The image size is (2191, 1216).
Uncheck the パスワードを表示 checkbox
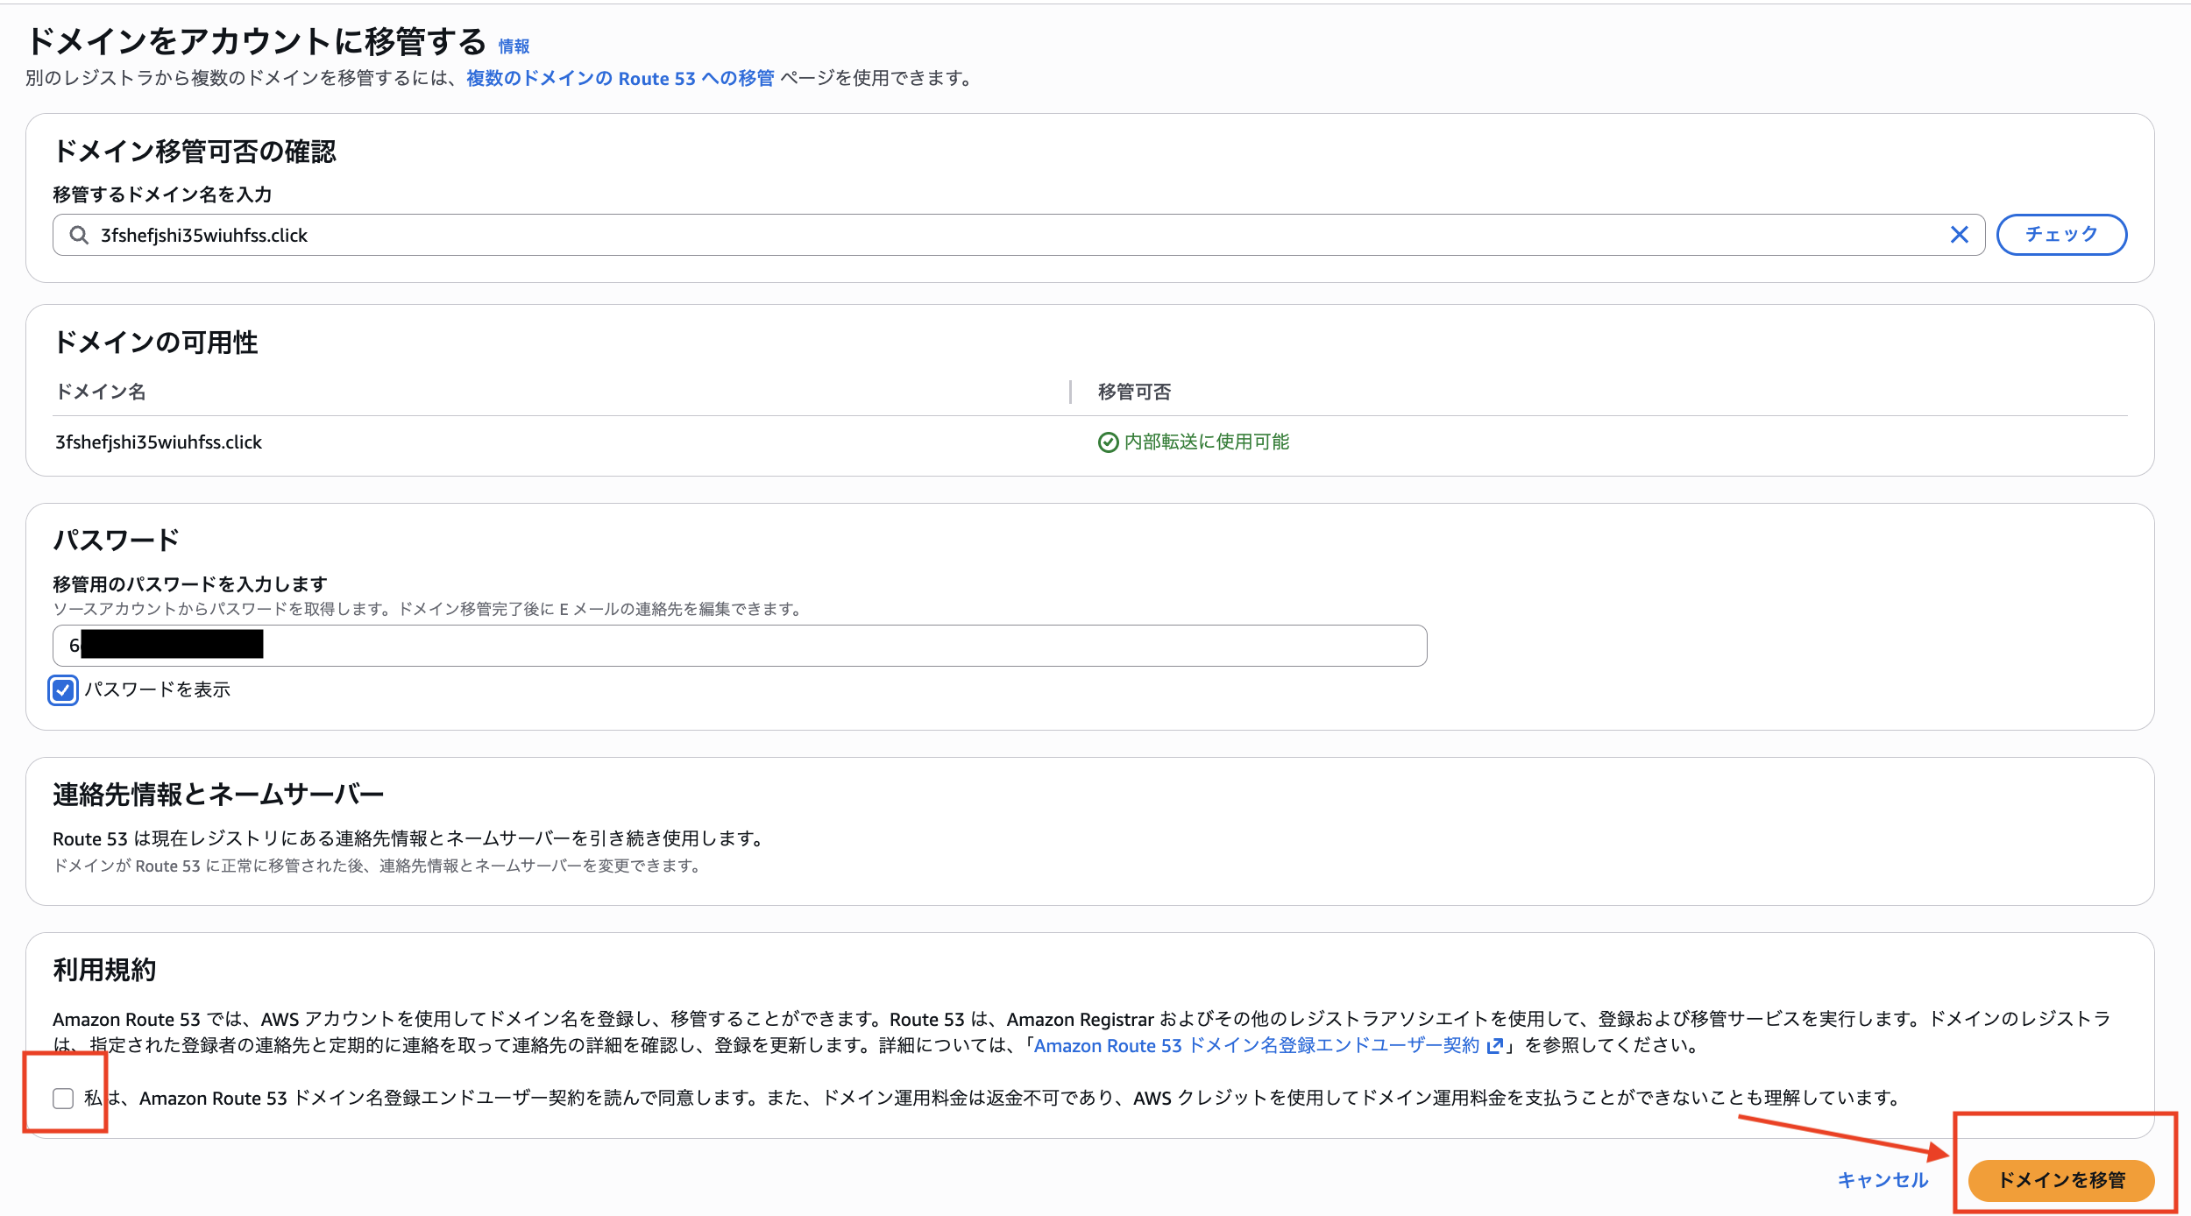coord(62,691)
